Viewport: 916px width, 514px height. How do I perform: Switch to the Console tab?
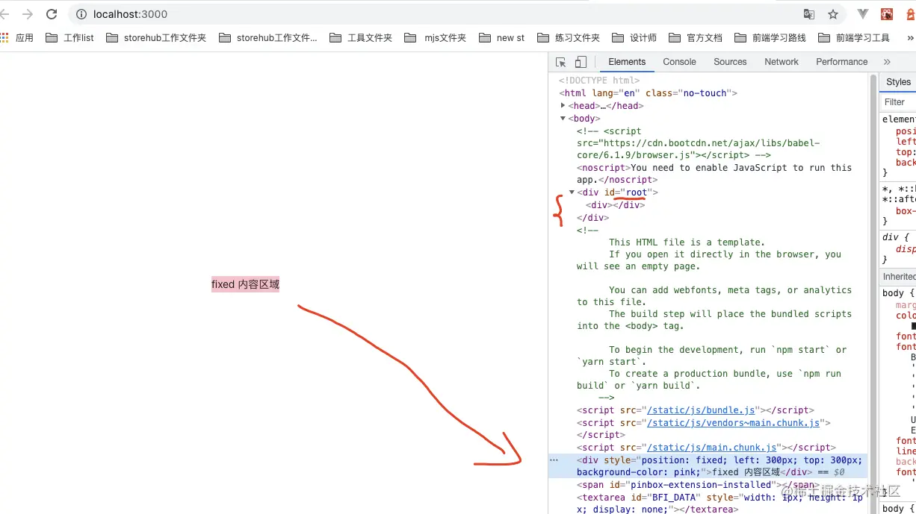tap(679, 62)
